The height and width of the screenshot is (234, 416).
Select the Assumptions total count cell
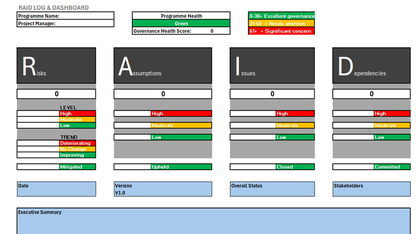click(163, 94)
